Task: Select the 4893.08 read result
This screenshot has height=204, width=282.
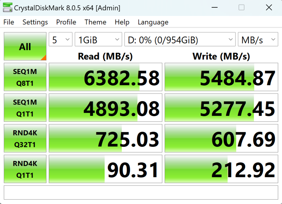Action: coord(105,108)
